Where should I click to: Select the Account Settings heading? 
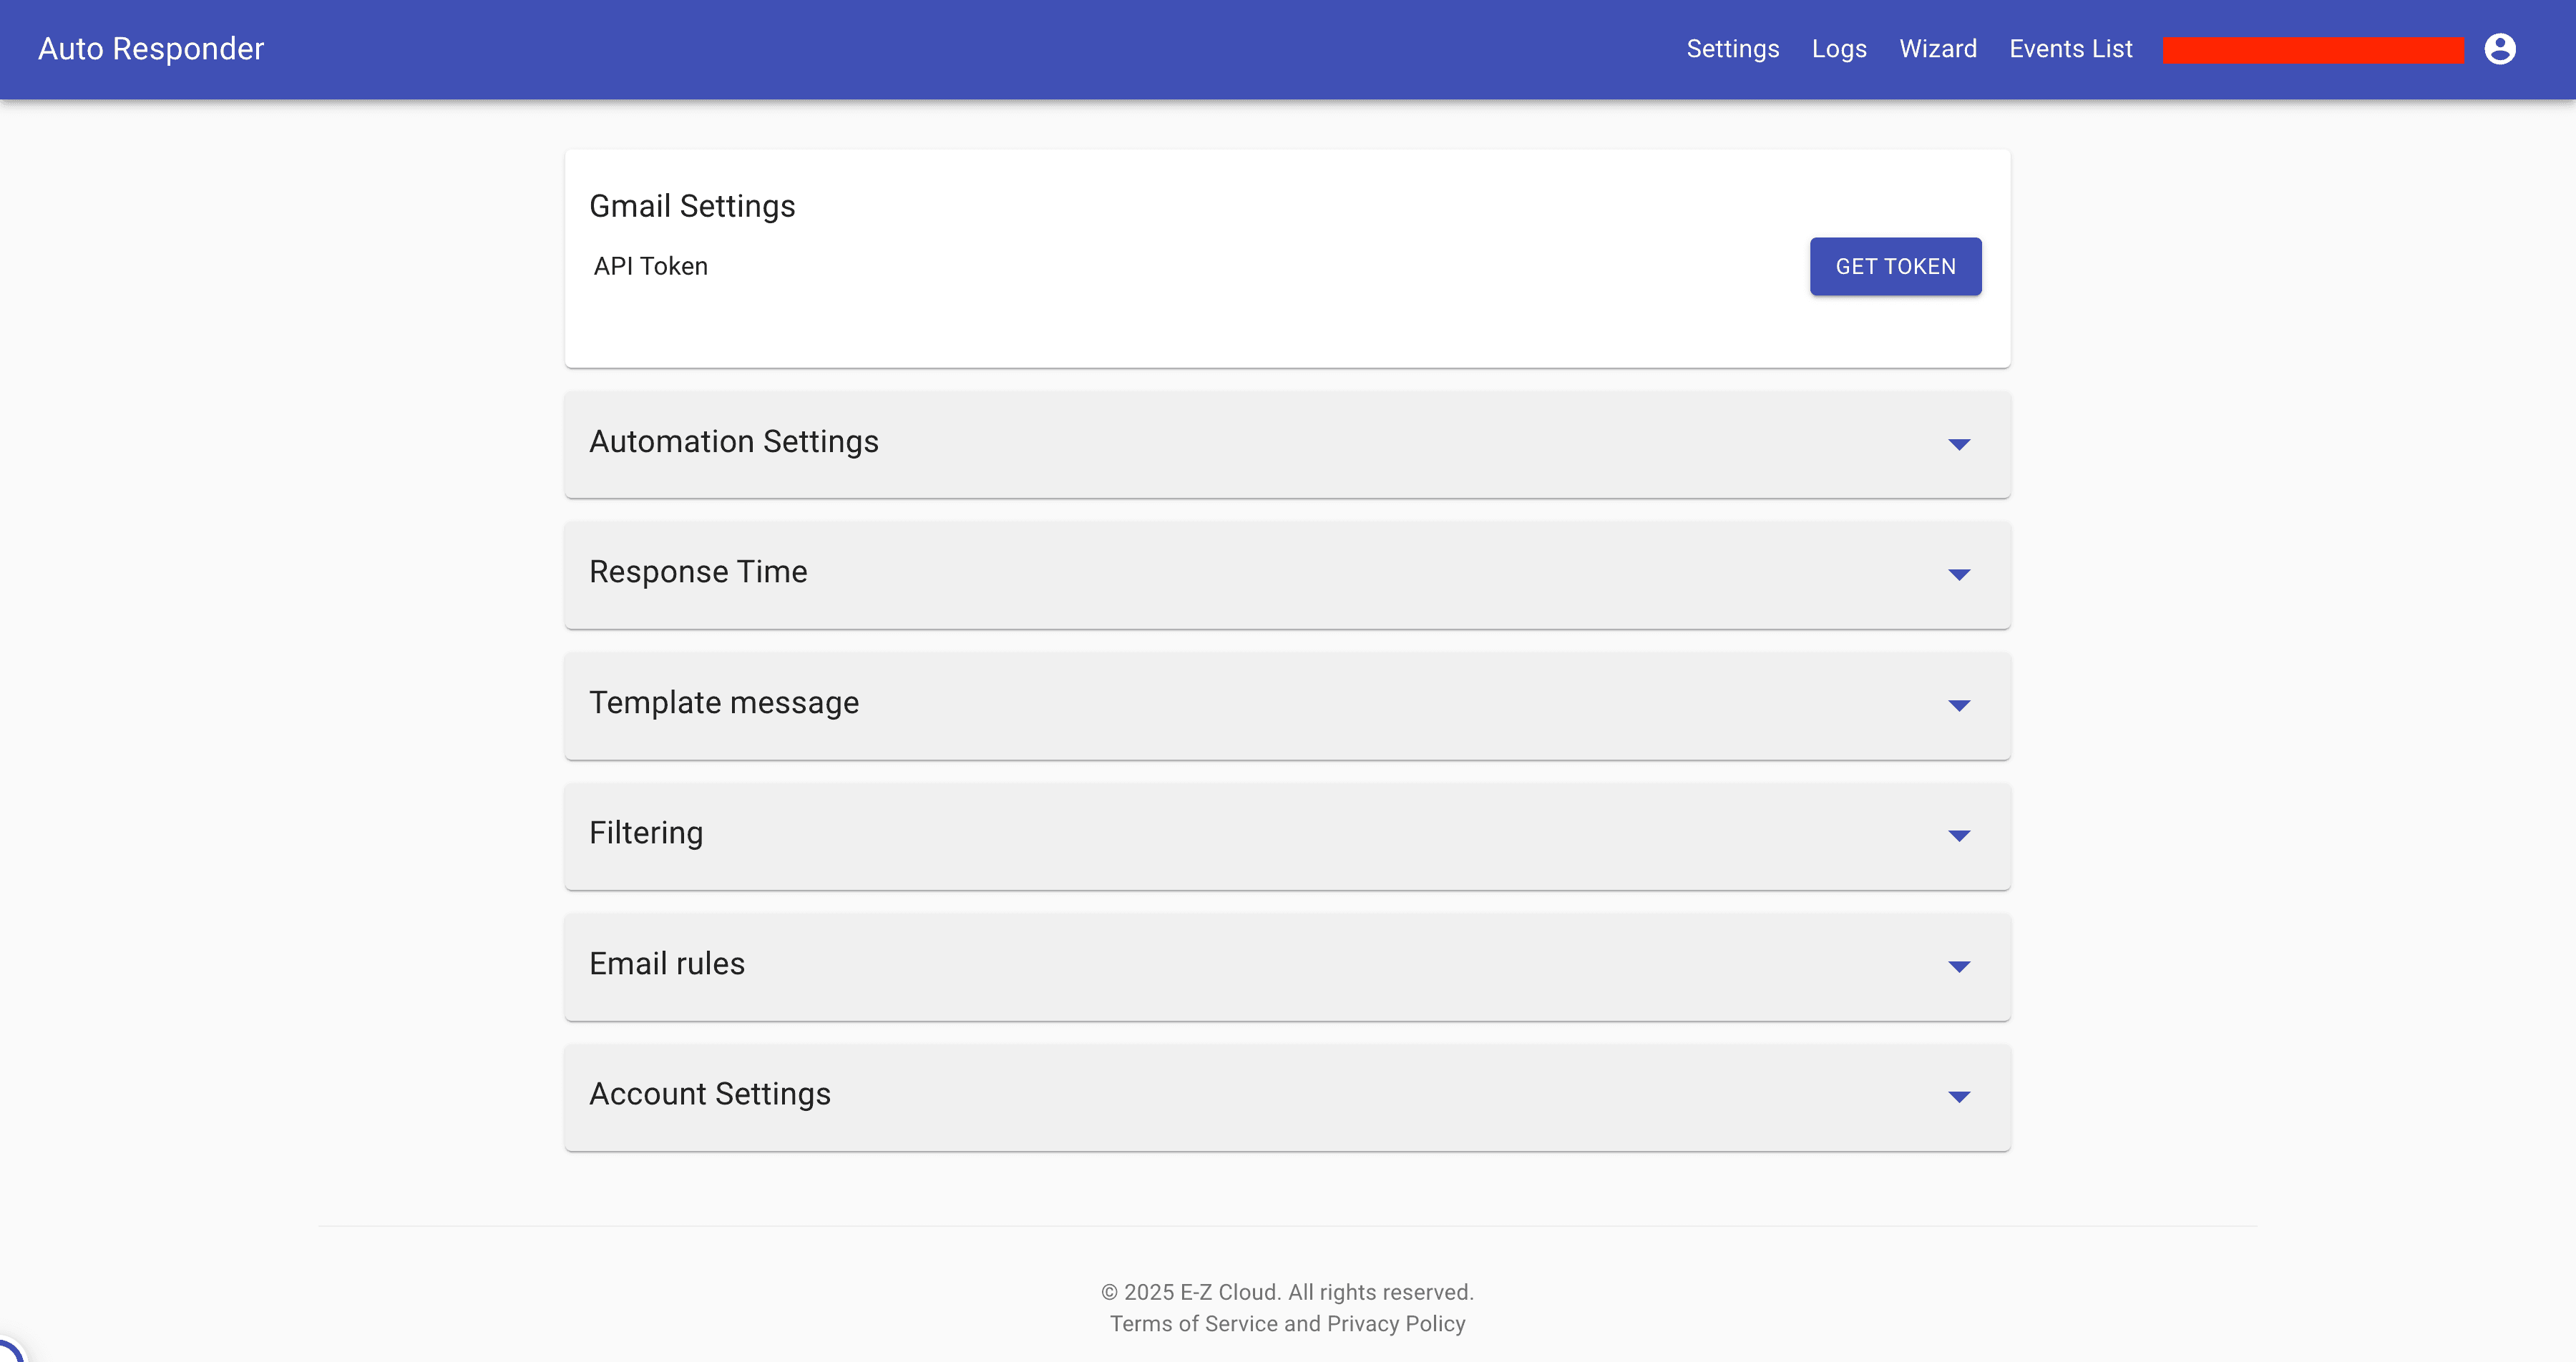[x=710, y=1094]
